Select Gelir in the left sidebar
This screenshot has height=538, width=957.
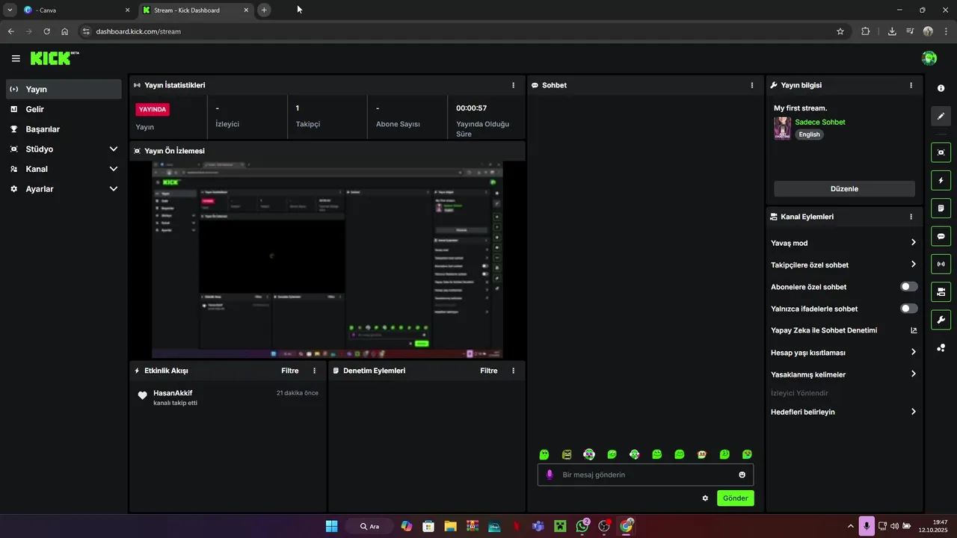[x=64, y=109]
